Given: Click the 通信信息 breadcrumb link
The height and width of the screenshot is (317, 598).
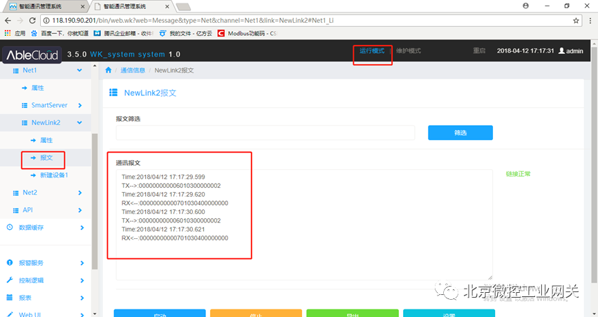Looking at the screenshot, I should 133,70.
